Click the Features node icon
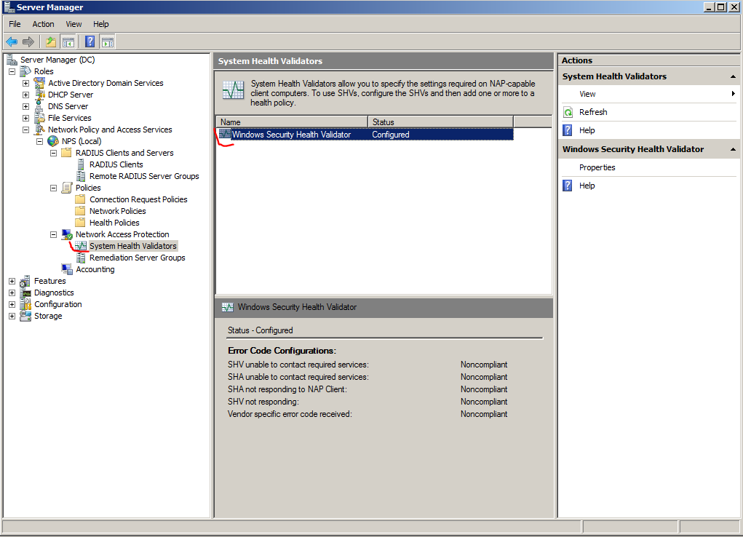Screen dimensions: 743x537 (25, 281)
